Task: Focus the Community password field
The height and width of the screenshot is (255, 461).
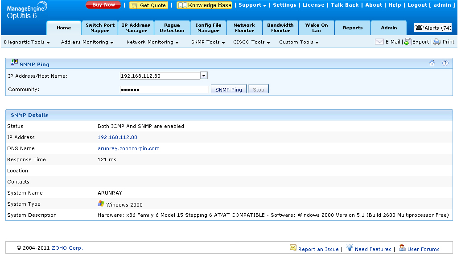Action: 165,89
